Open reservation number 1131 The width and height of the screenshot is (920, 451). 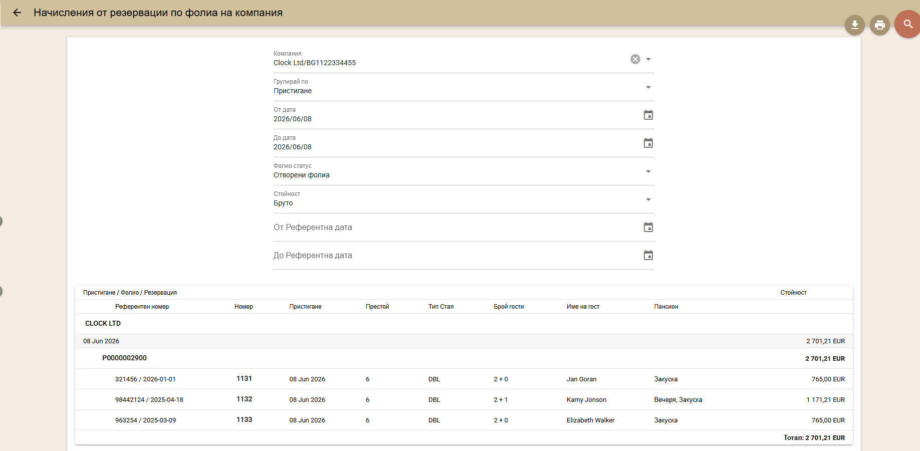[244, 379]
